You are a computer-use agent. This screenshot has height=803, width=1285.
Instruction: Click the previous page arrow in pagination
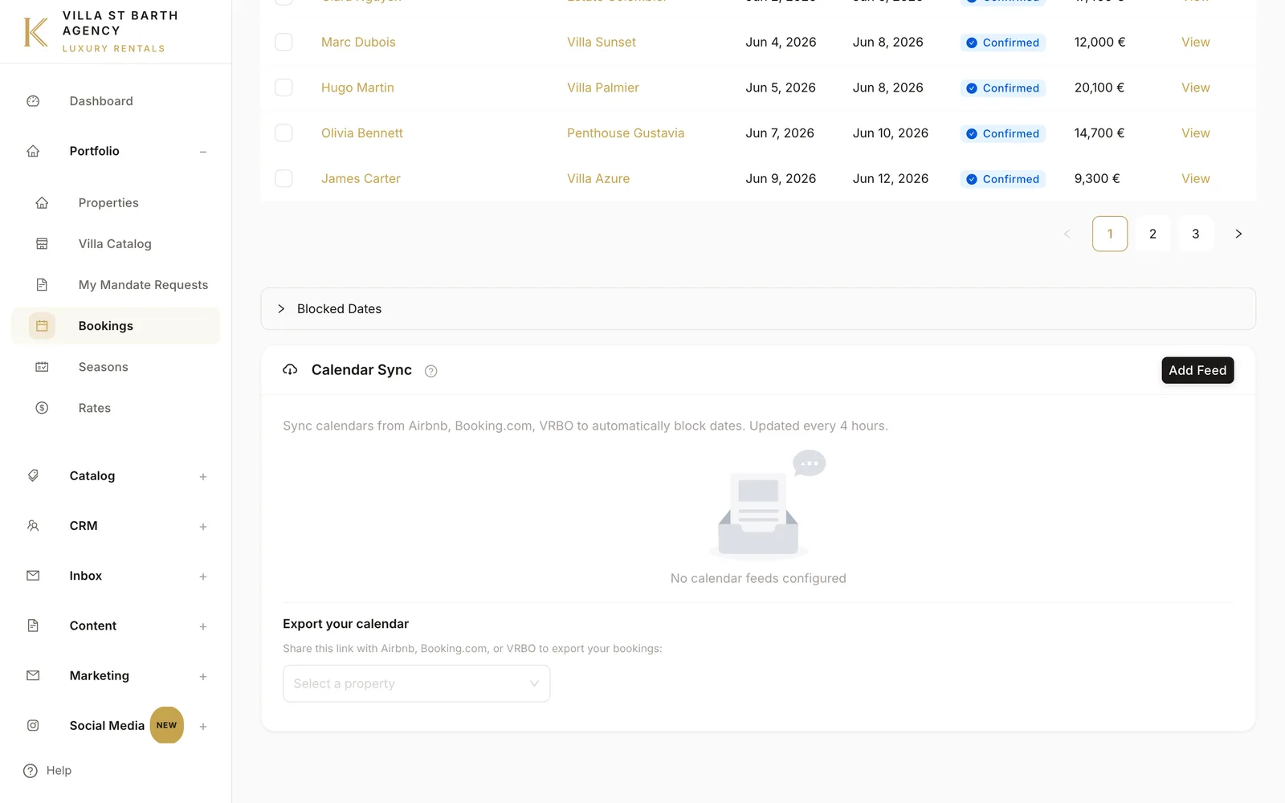[x=1067, y=234]
